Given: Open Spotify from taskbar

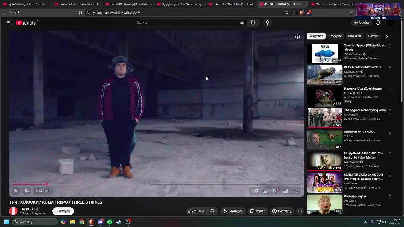Looking at the screenshot, I should point(110,222).
